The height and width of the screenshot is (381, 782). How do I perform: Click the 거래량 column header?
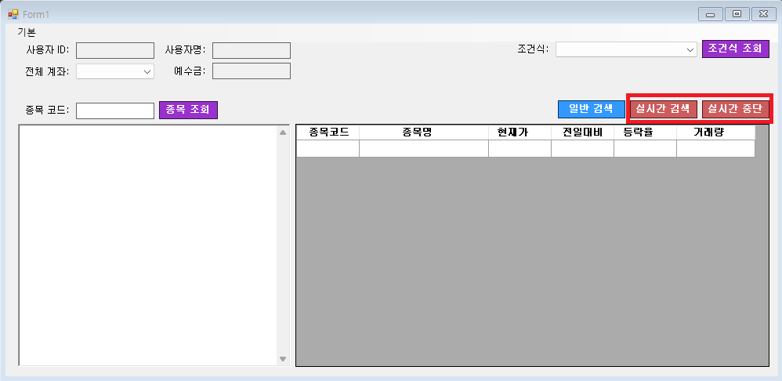click(715, 132)
